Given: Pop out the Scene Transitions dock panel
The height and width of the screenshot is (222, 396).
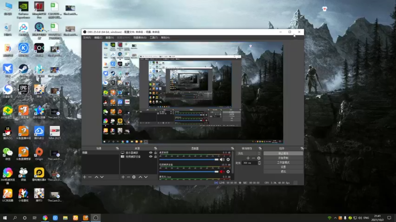Looking at the screenshot, I should (x=260, y=148).
